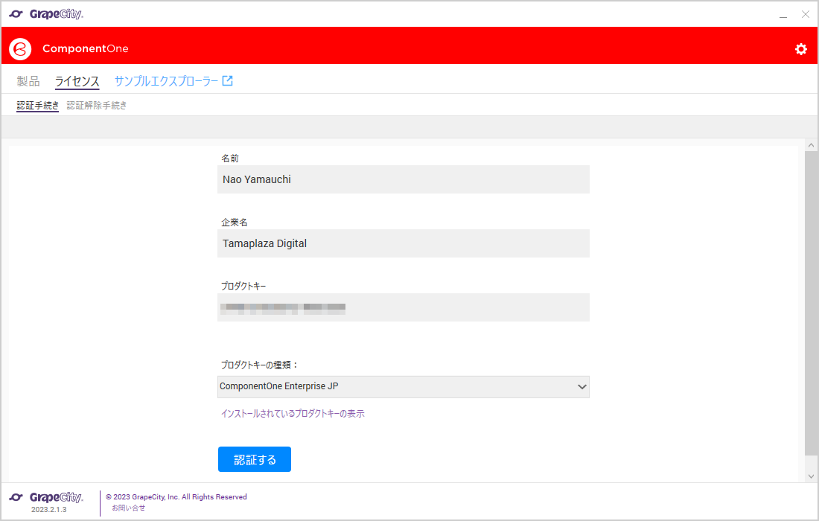This screenshot has width=819, height=521.
Task: Open the お問い合せ link in footer
Action: tap(129, 508)
